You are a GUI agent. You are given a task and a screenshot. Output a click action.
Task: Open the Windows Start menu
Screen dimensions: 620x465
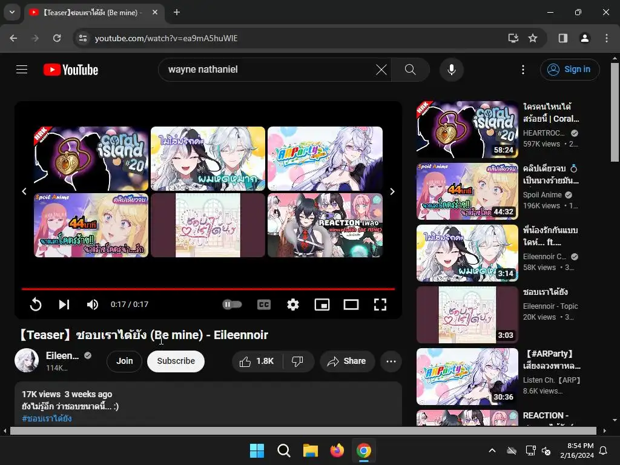coord(257,450)
